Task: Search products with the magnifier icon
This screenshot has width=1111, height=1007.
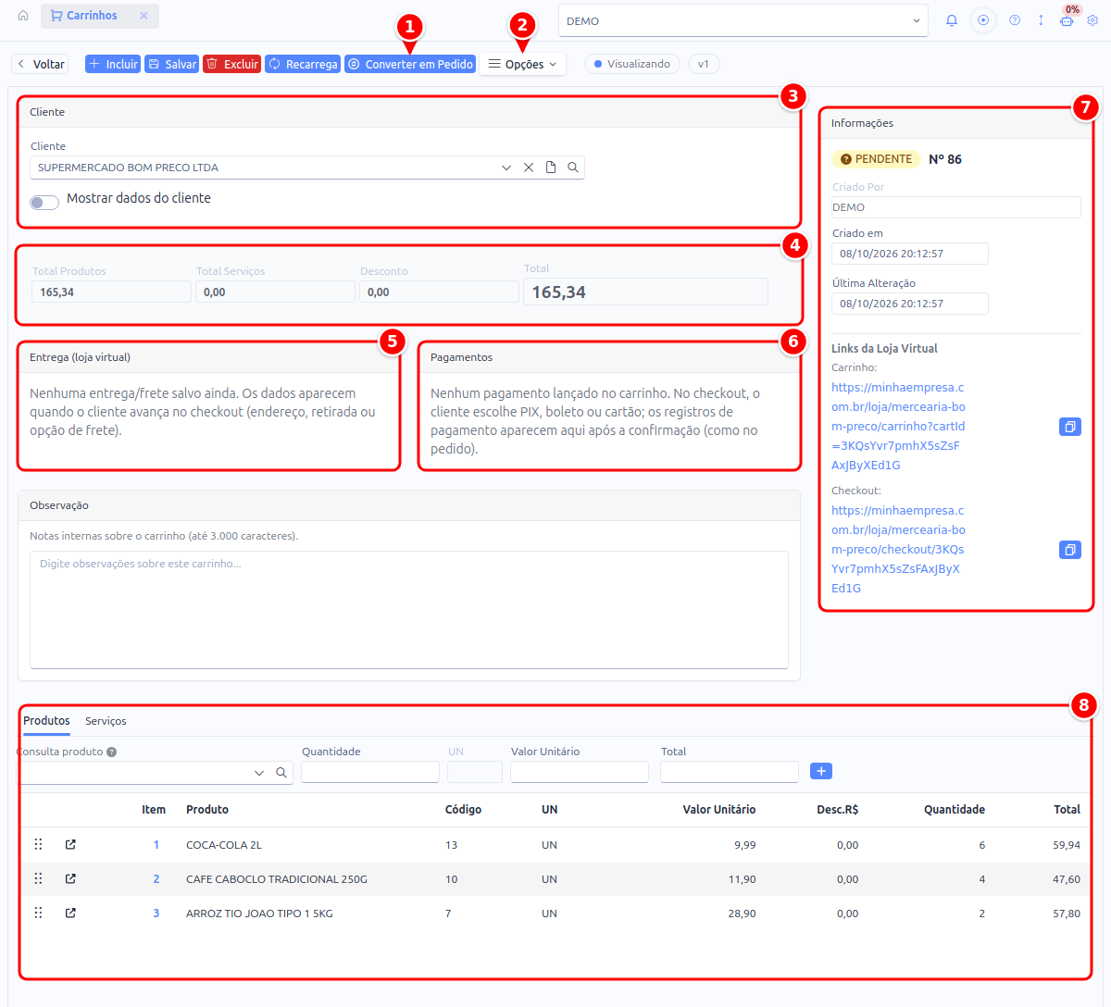Action: click(281, 773)
